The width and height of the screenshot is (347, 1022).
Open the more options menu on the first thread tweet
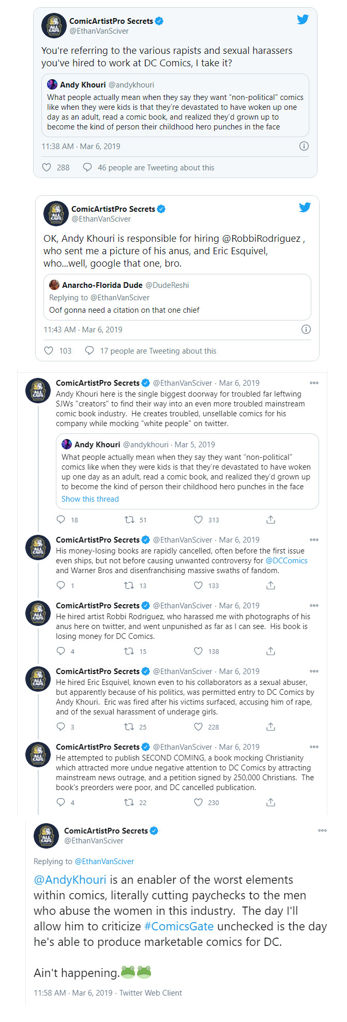[x=314, y=383]
